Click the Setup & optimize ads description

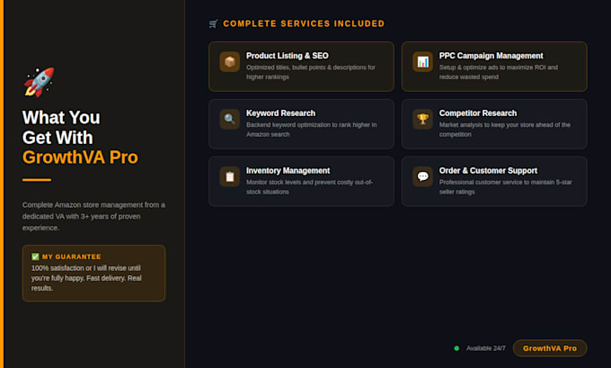499,72
